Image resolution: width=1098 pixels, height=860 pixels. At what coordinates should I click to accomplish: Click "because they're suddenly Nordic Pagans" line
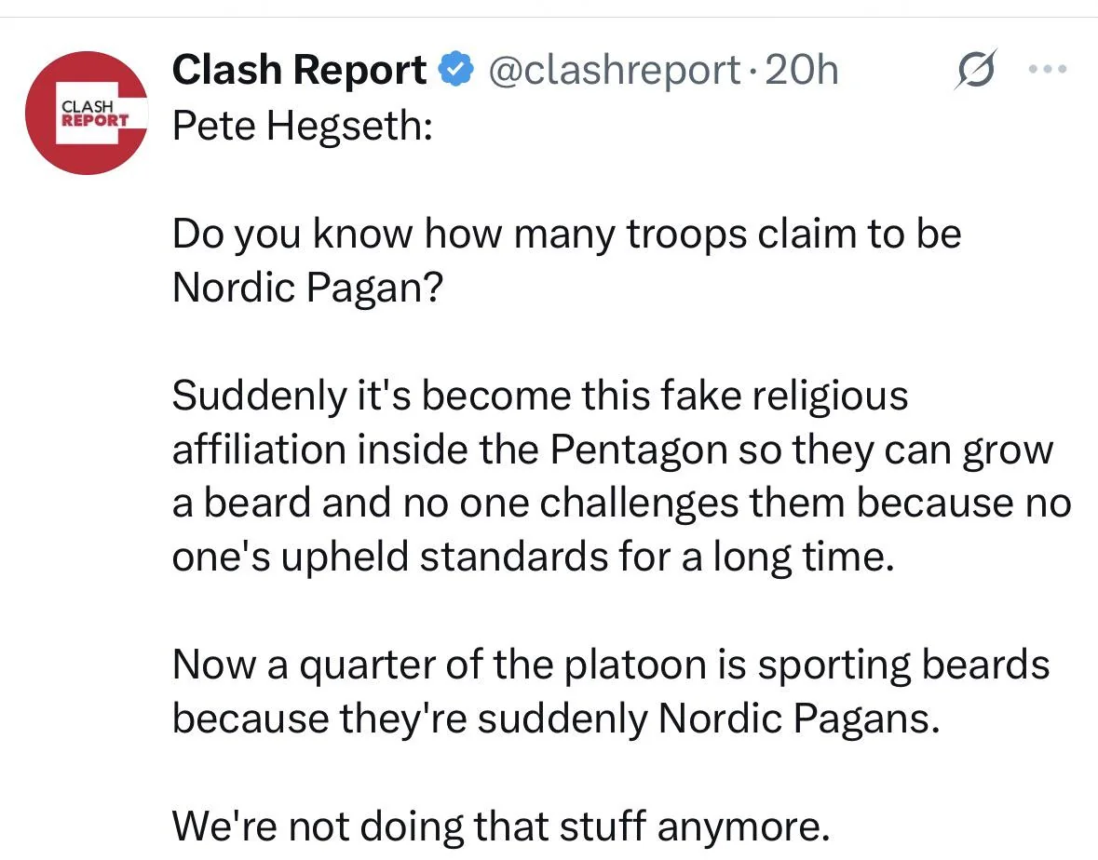pyautogui.click(x=555, y=719)
